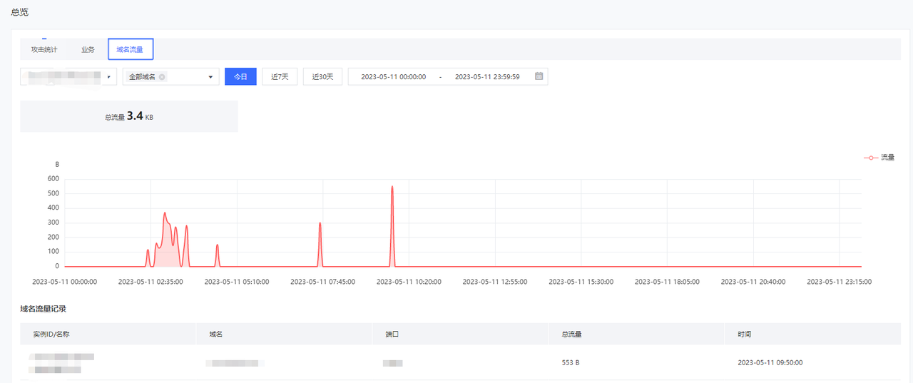Open the calendar icon in date range
Viewport: 913px width, 383px height.
coord(539,76)
